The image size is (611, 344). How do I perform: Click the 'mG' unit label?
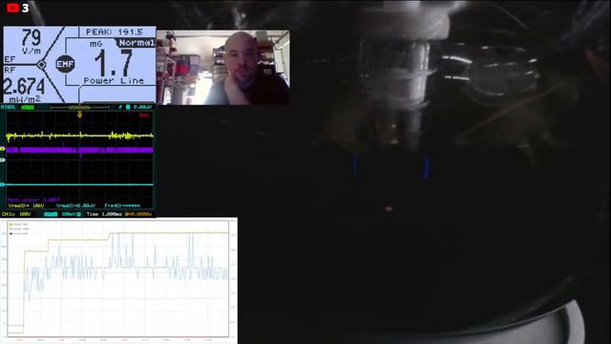pyautogui.click(x=95, y=44)
